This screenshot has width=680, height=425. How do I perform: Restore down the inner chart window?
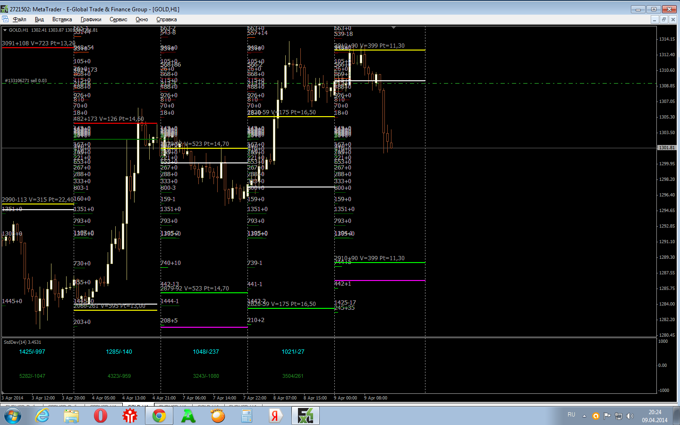tap(663, 19)
